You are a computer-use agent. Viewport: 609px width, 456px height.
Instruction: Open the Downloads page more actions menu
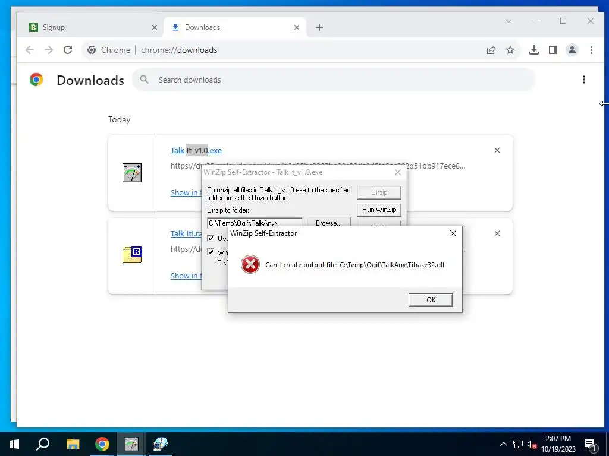(584, 80)
